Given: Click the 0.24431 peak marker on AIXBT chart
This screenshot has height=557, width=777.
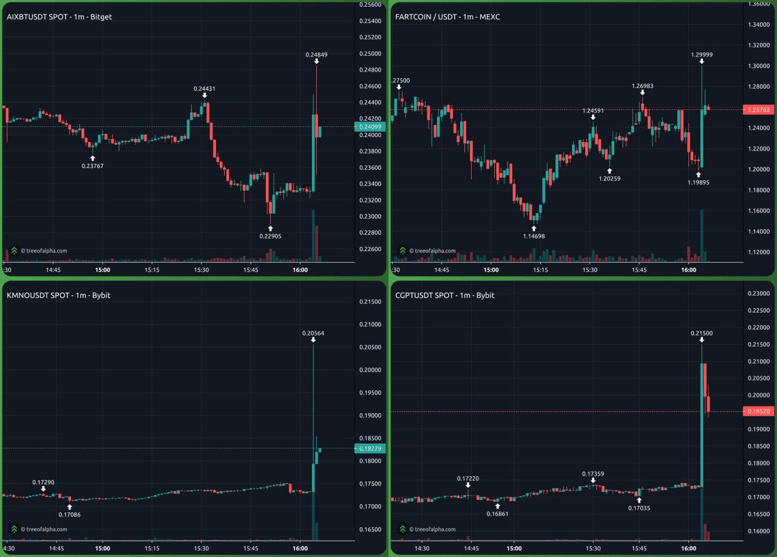Looking at the screenshot, I should [x=205, y=89].
